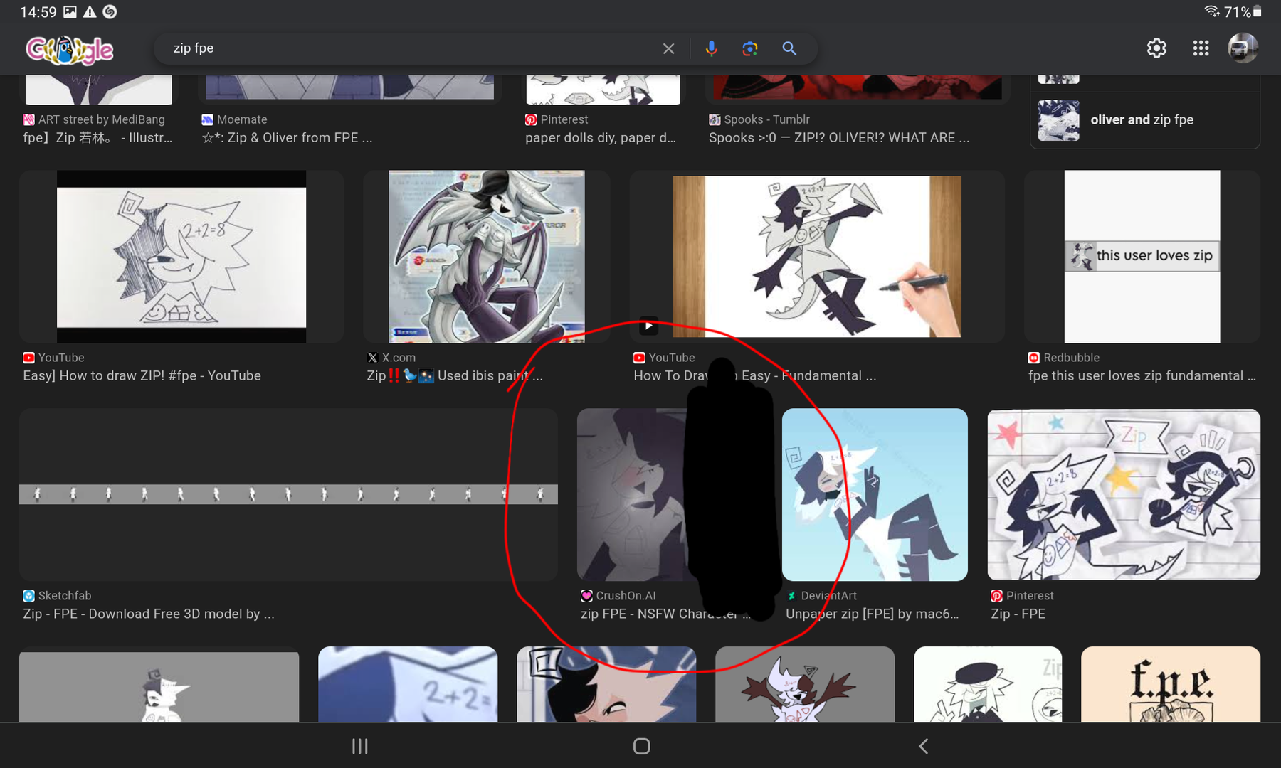Open the Pinterest Zip sticker sheet thumbnail
Screen dimensions: 1281x768
pos(1124,494)
